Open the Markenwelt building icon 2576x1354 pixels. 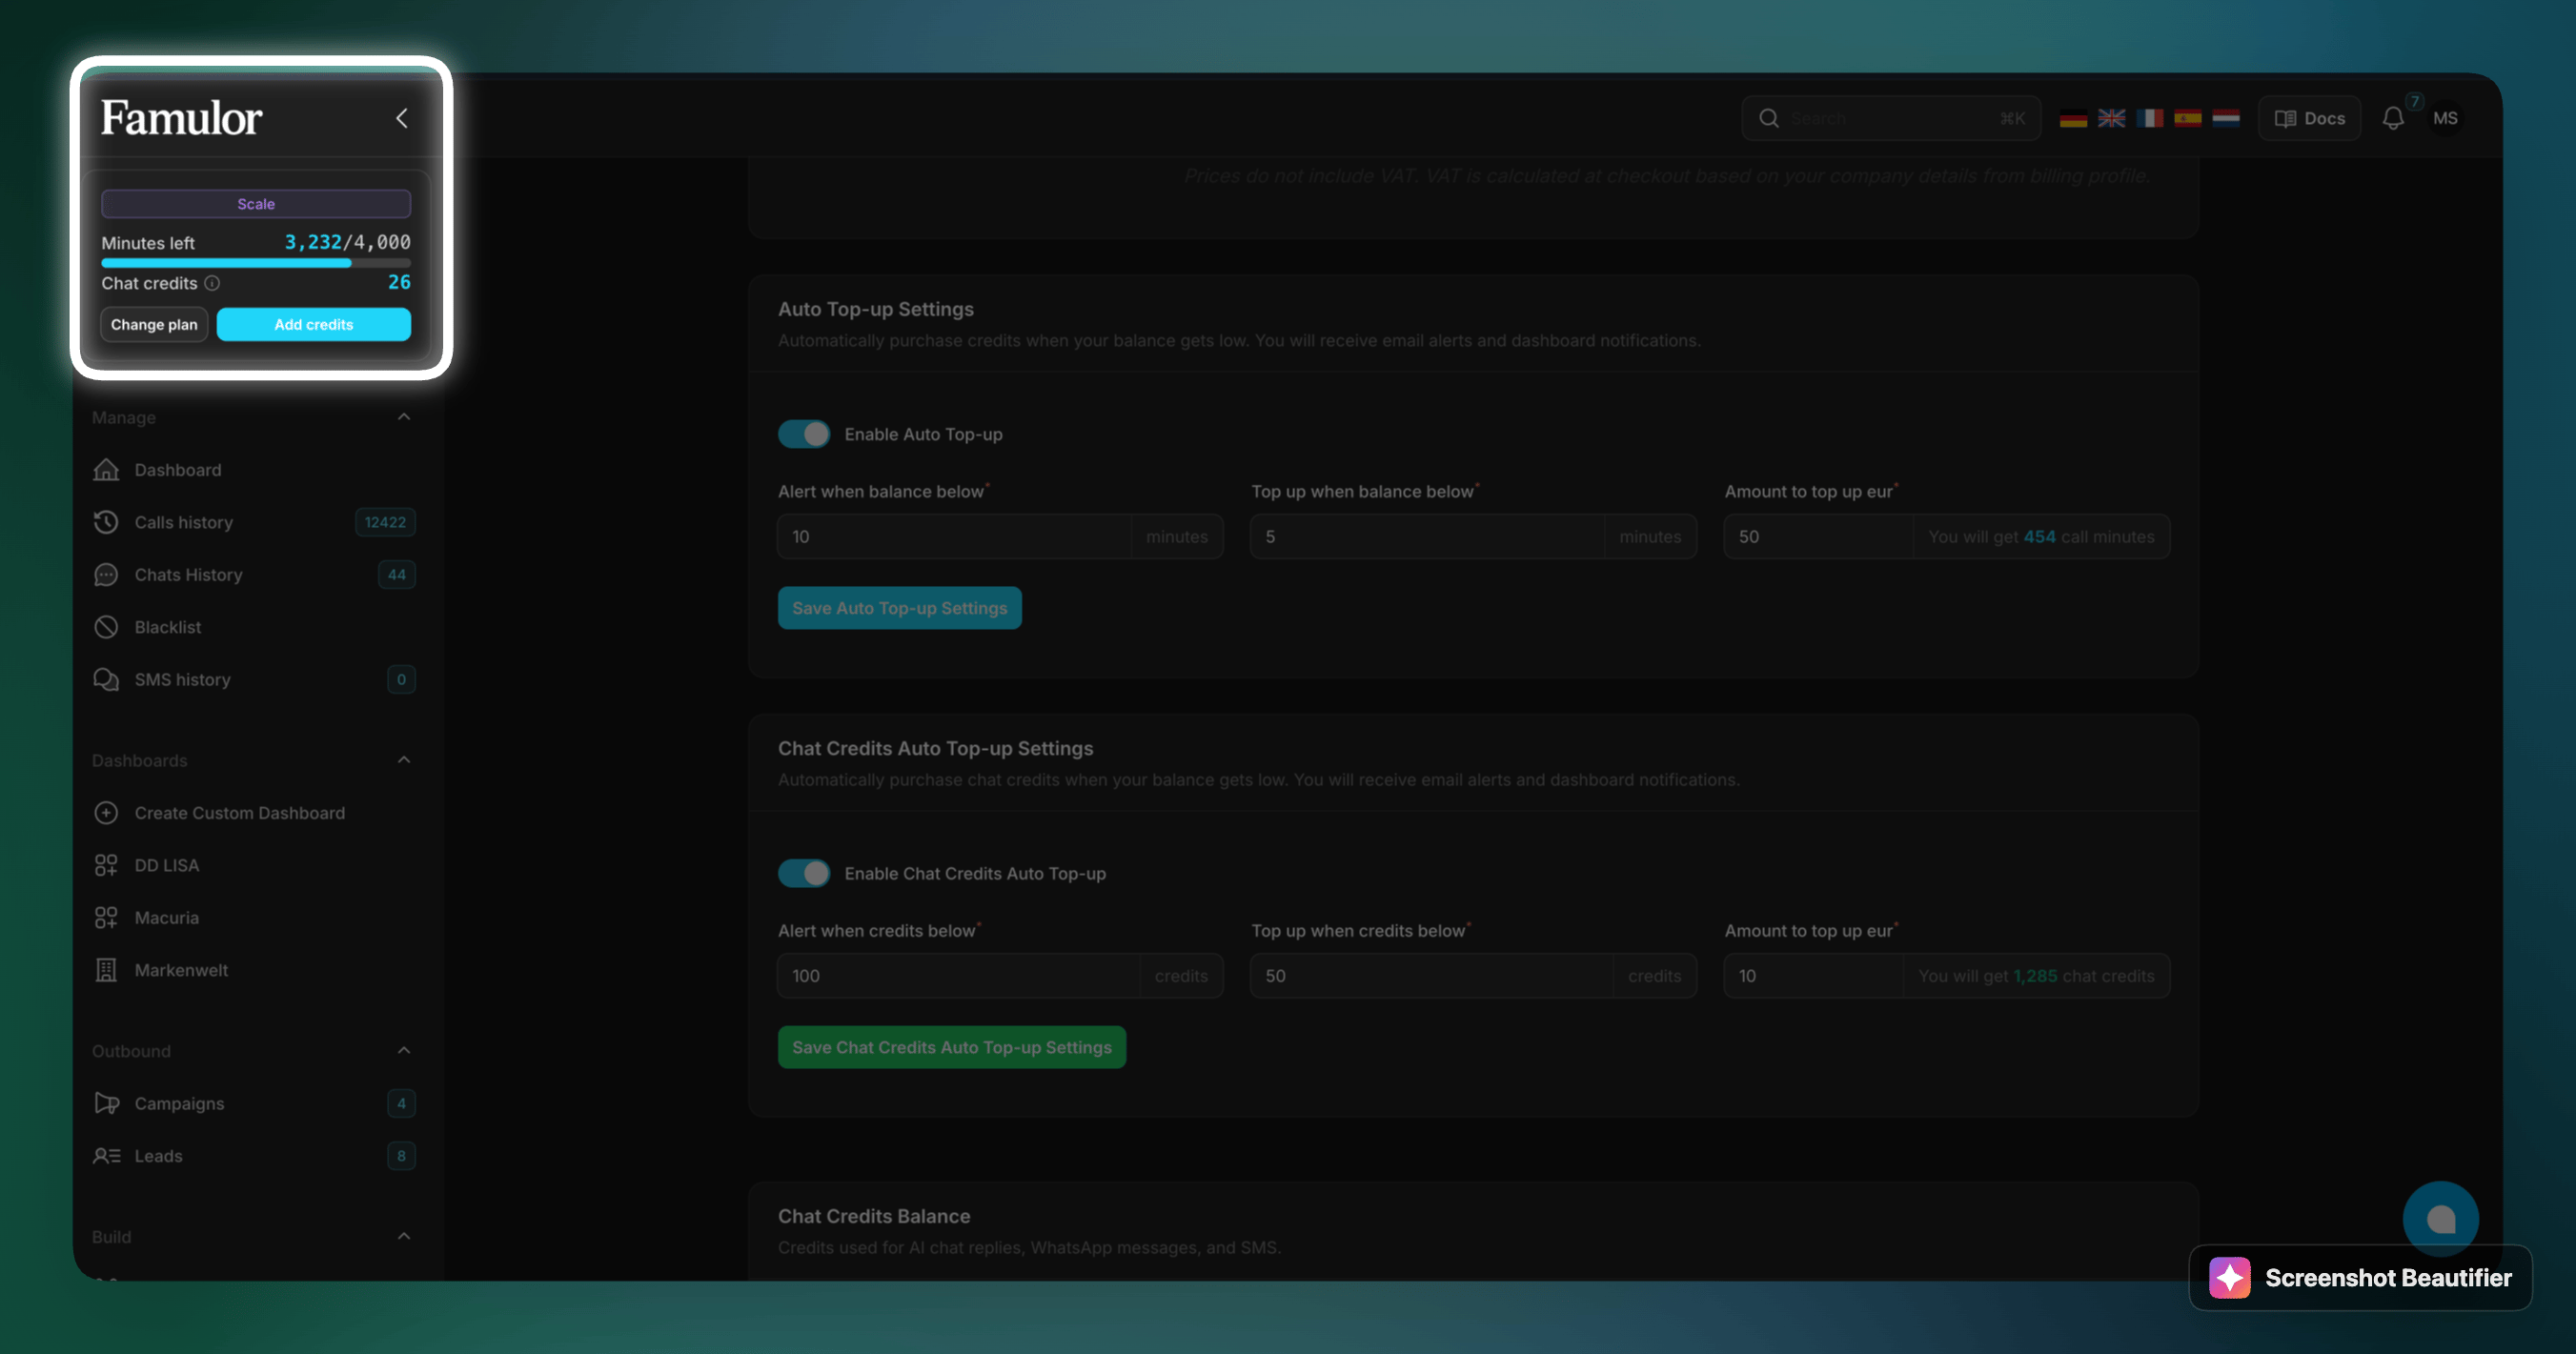106,970
